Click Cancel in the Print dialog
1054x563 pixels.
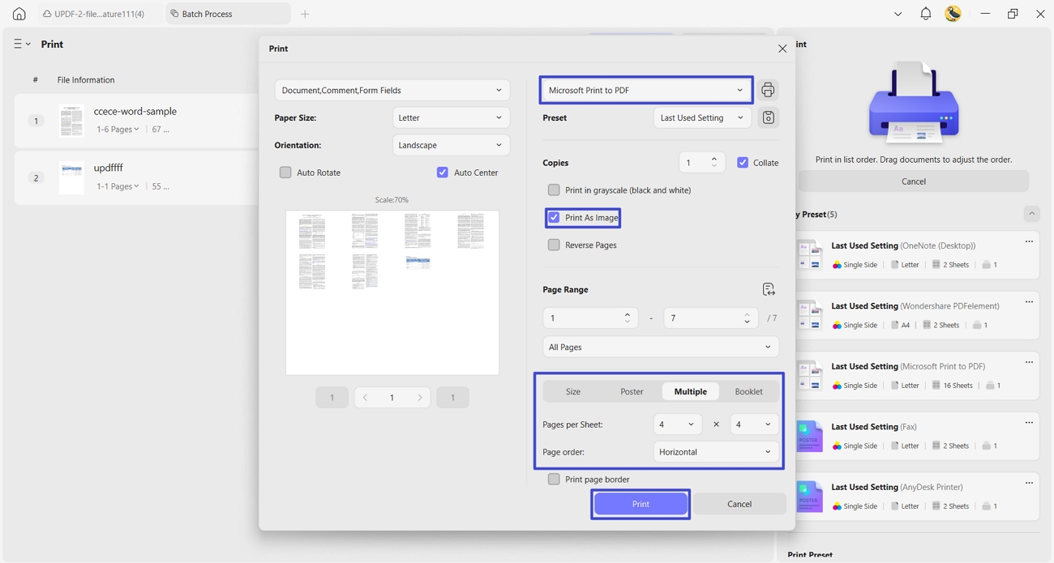coord(739,504)
